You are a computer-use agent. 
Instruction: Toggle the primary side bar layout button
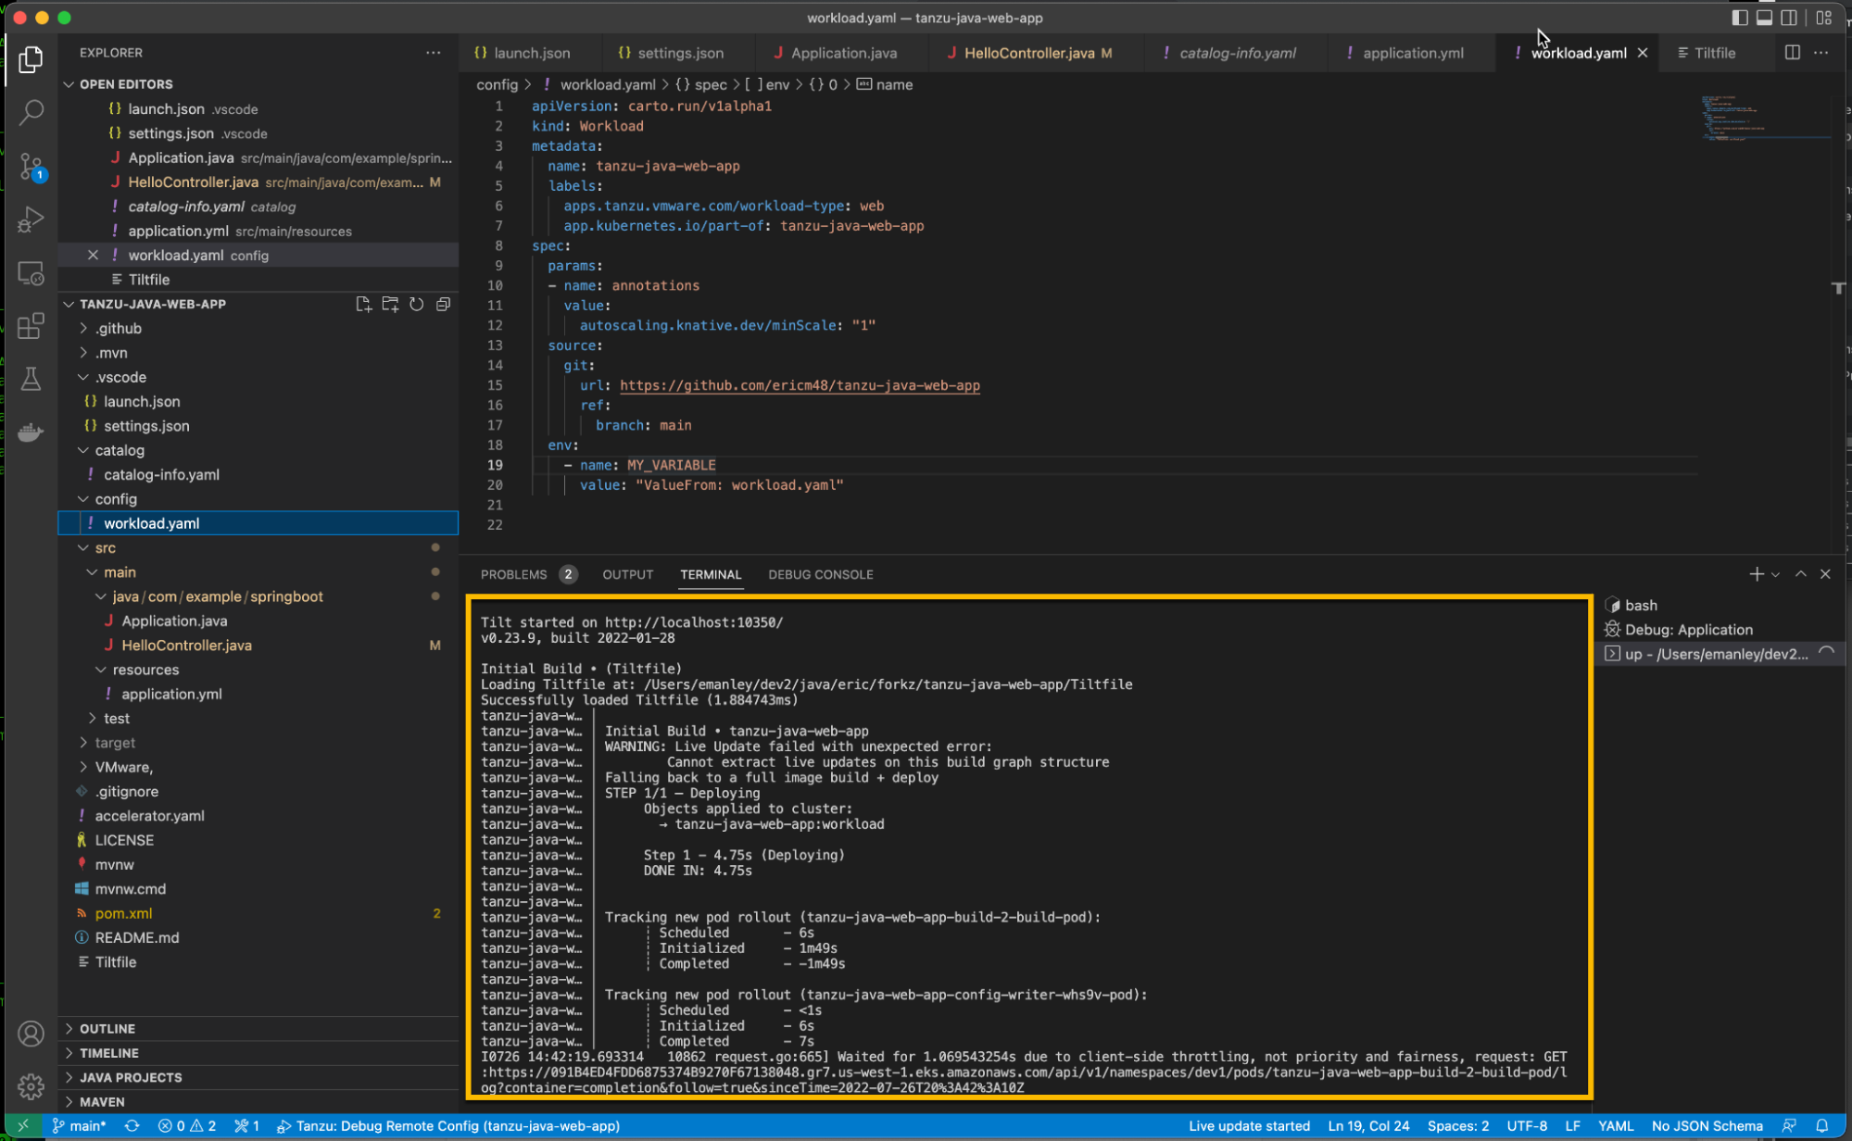coord(1739,18)
